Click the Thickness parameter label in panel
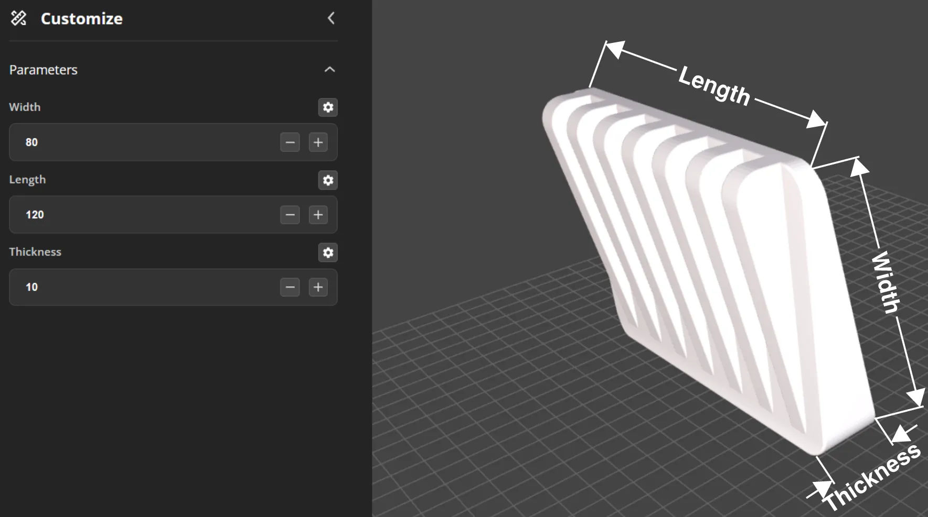928x517 pixels. coord(35,252)
